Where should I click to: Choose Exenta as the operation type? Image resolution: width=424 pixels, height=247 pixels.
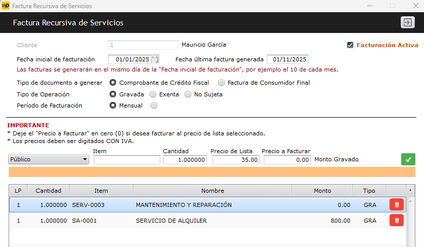click(153, 94)
